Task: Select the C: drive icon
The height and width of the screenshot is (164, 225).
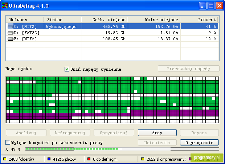Action: pyautogui.click(x=11, y=26)
